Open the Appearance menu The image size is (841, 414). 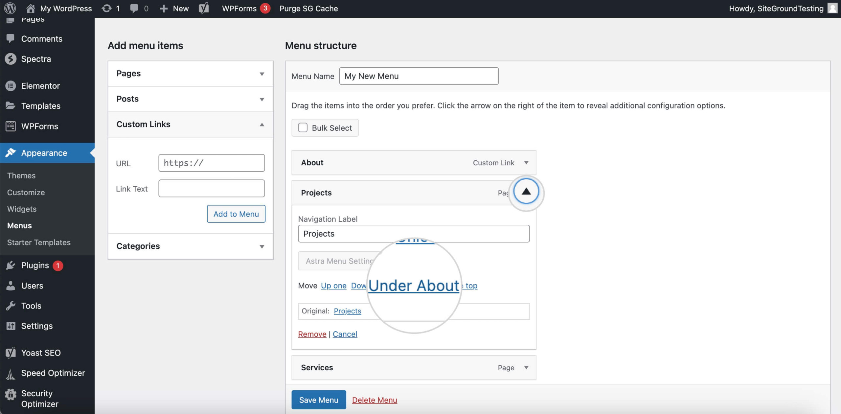coord(47,153)
